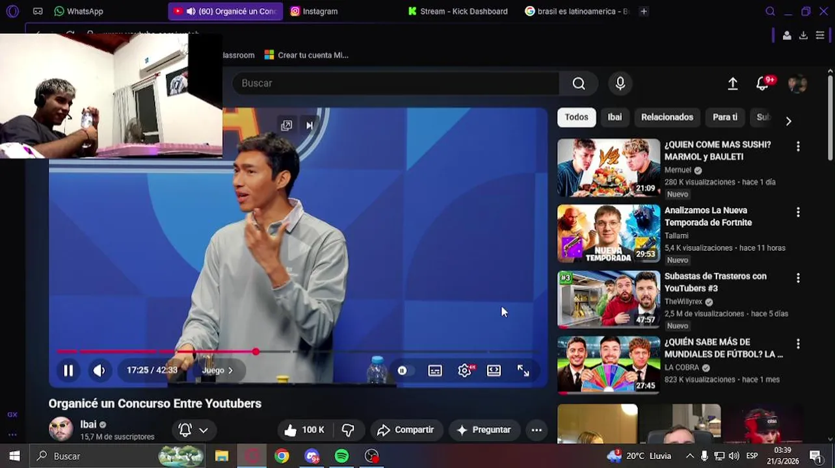835x468 pixels.
Task: Open 'Crear tu cuenta Mi...' bookmark
Action: 306,55
